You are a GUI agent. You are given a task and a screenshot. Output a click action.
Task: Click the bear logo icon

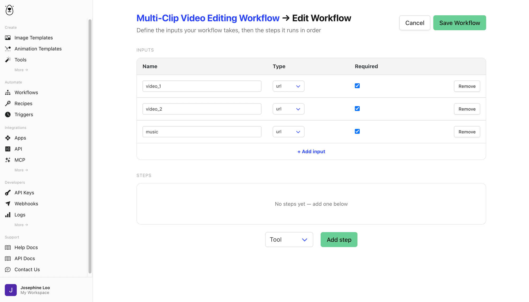tap(10, 10)
